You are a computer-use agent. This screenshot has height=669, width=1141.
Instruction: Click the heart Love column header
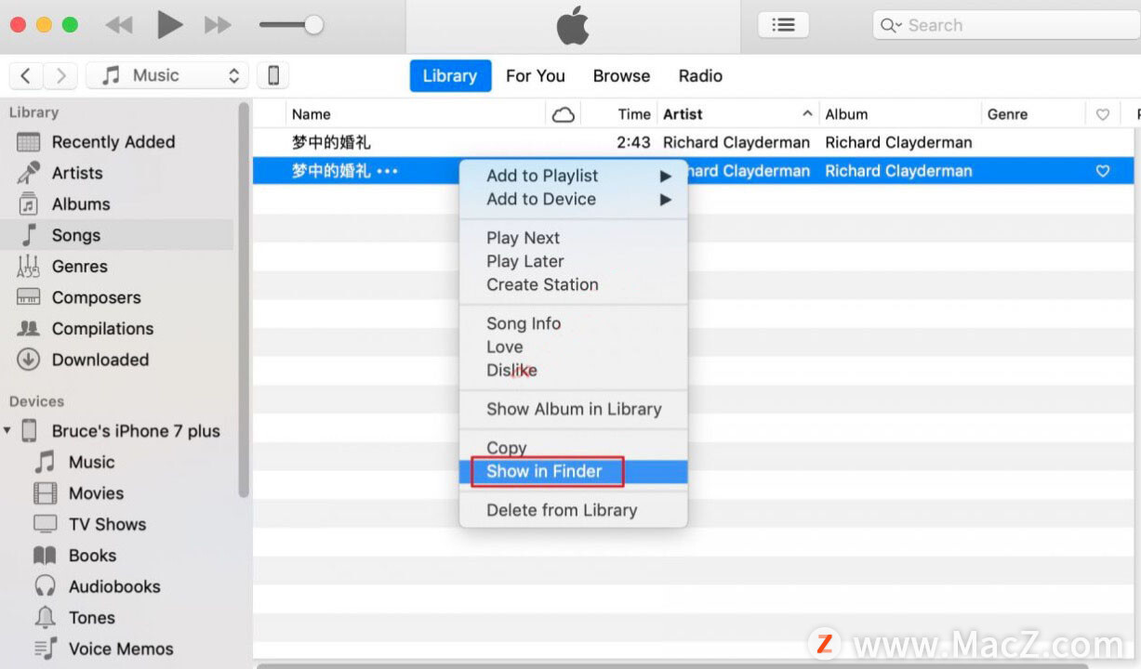coord(1103,114)
